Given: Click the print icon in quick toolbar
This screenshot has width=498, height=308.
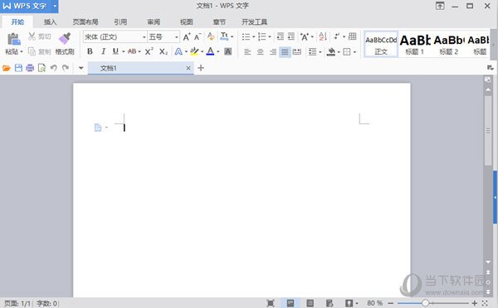Looking at the screenshot, I should point(30,68).
